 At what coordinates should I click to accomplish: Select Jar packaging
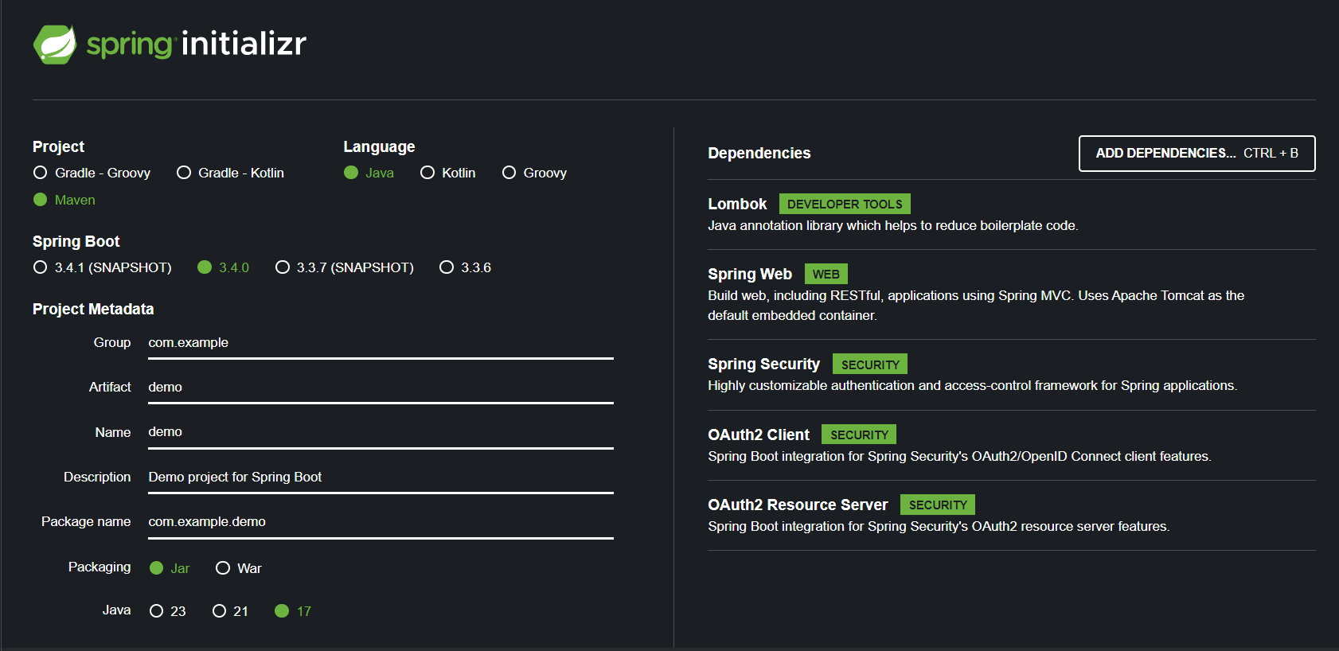(170, 568)
